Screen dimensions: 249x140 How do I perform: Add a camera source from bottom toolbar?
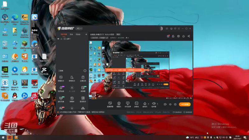tap(119, 105)
